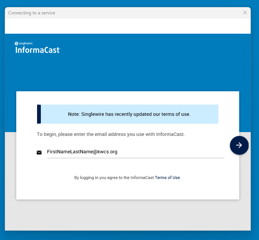Click the email address input field

135,152
